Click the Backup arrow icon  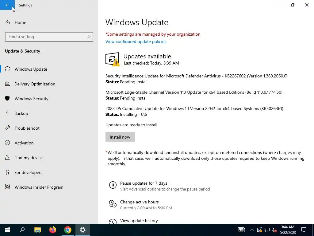pos(7,113)
